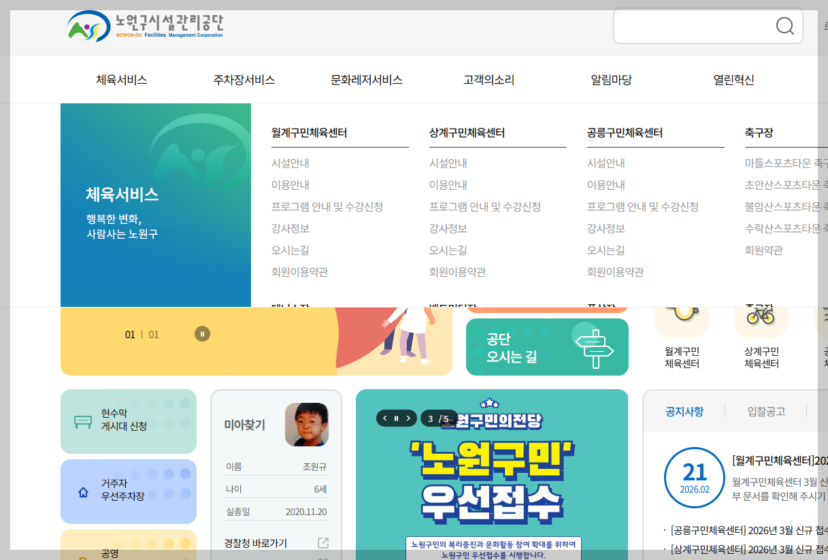Open 오시는길 under 상계구민체육센터
828x560 pixels.
448,250
